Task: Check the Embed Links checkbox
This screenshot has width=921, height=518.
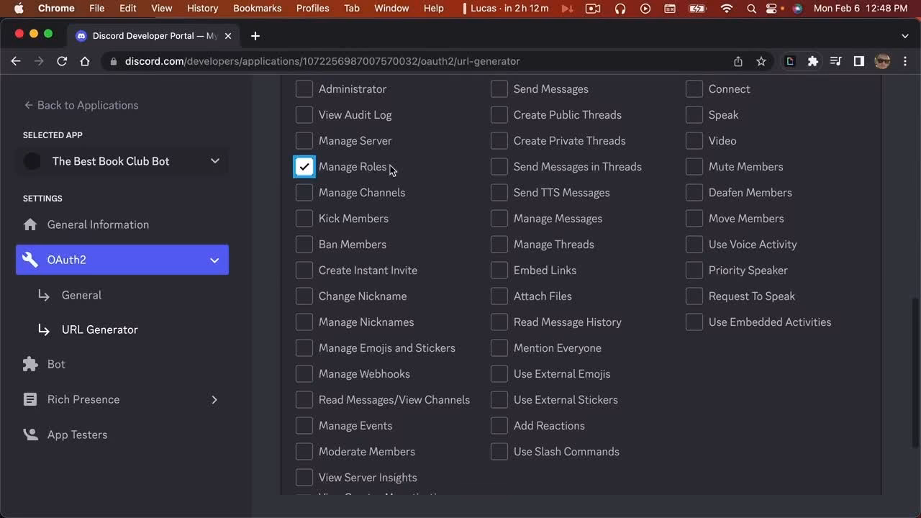Action: click(x=499, y=271)
